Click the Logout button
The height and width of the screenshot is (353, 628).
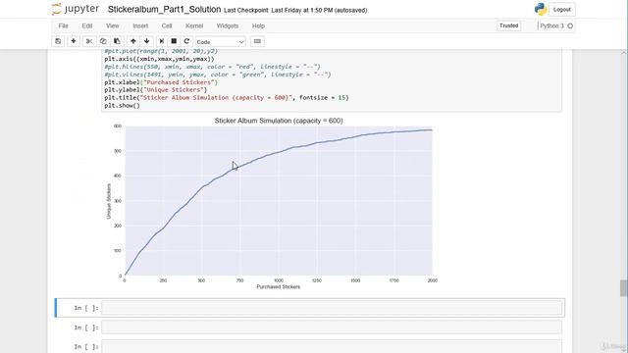coord(562,10)
